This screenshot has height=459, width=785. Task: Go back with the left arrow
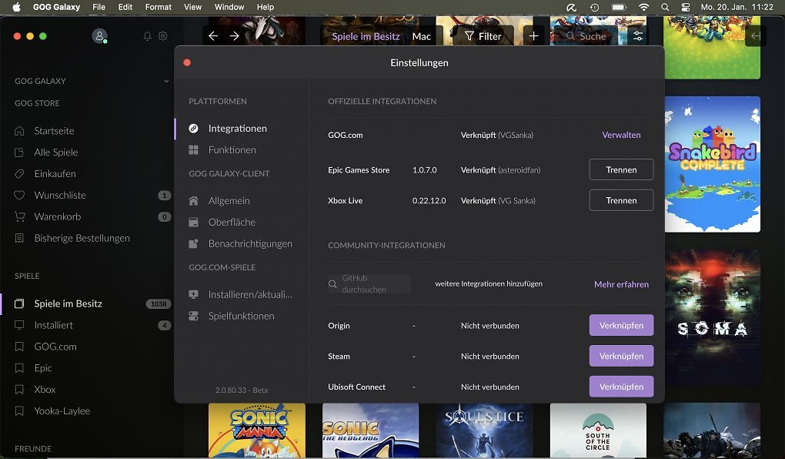click(x=213, y=36)
